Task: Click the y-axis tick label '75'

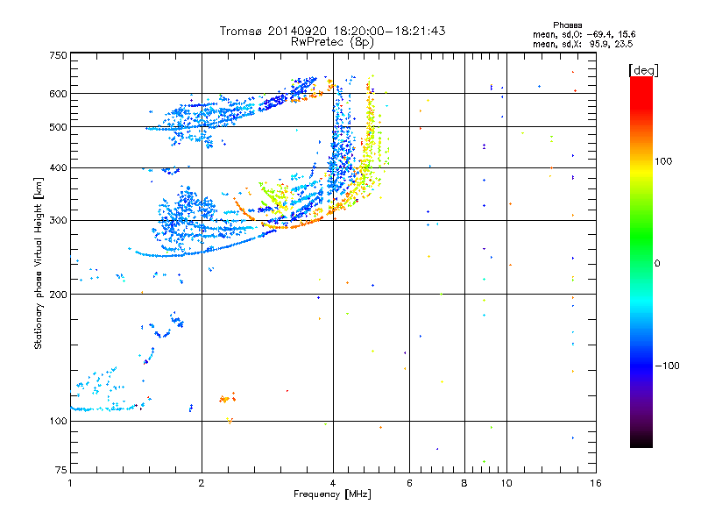Action: point(61,470)
